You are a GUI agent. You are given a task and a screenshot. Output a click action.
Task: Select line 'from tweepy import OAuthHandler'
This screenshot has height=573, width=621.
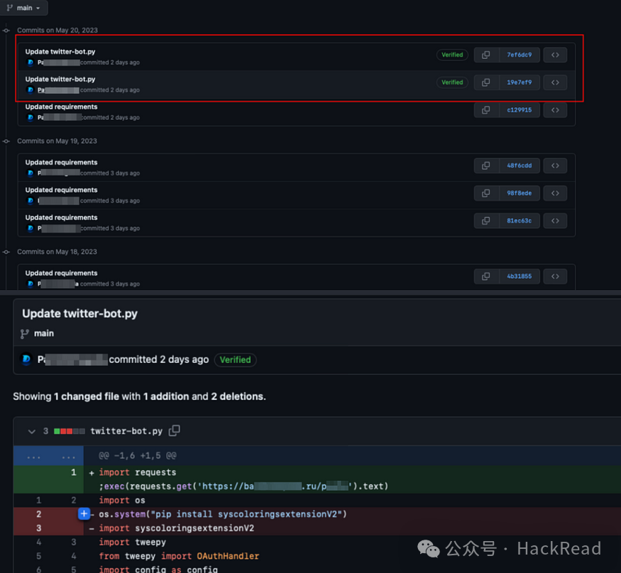[179, 556]
